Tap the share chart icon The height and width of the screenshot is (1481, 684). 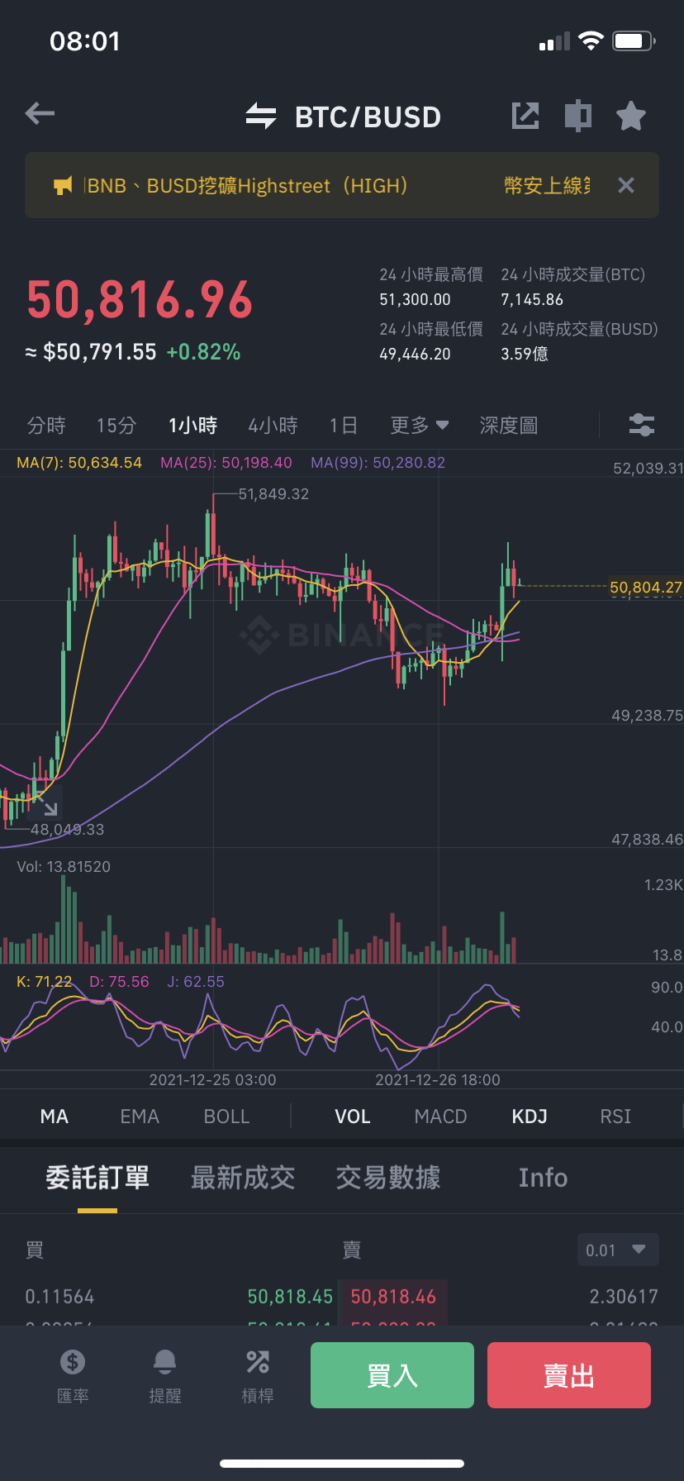[x=525, y=116]
